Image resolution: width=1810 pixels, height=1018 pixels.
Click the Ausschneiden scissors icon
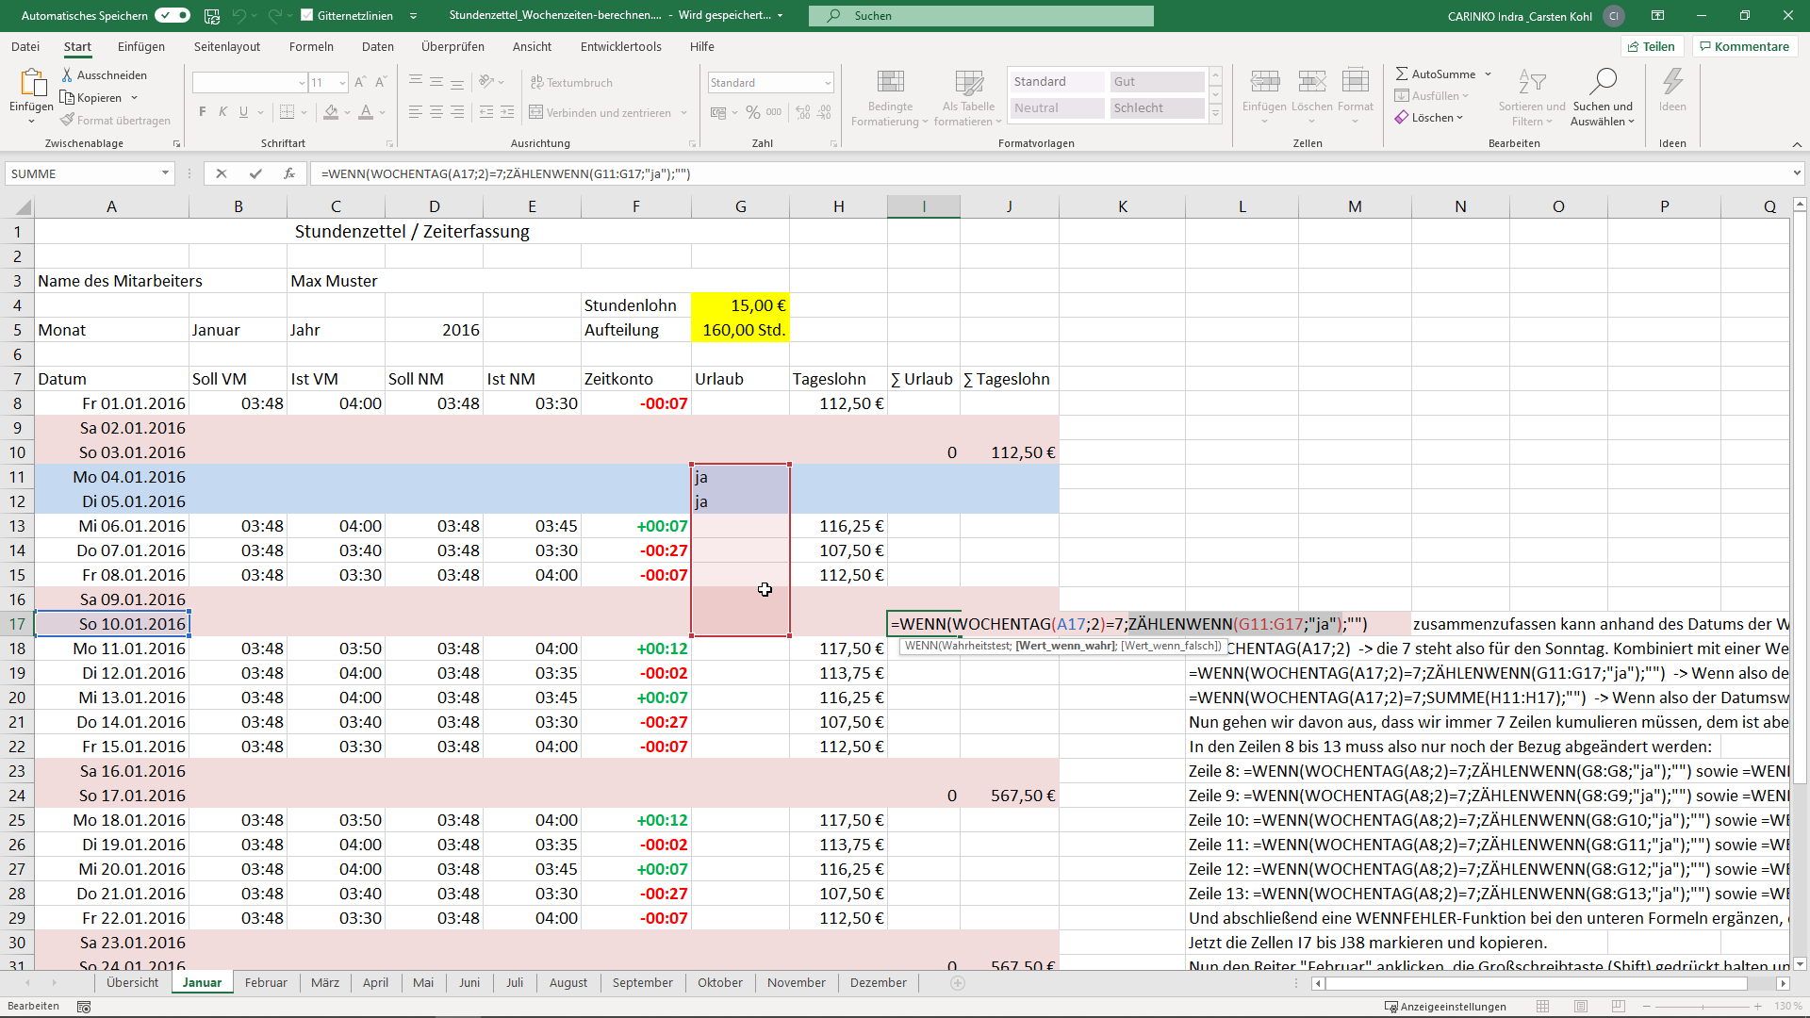coord(67,74)
